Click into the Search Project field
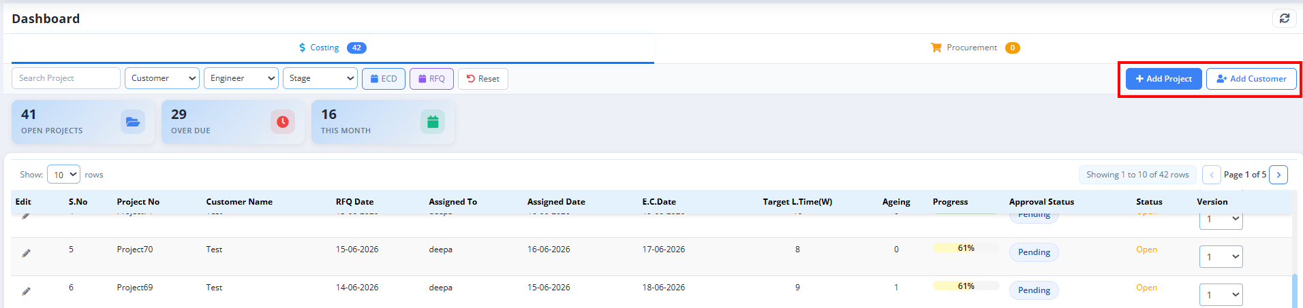 point(66,78)
